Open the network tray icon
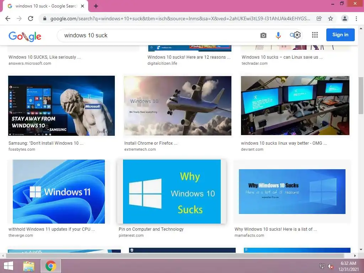This screenshot has height=273, width=364. click(322, 266)
